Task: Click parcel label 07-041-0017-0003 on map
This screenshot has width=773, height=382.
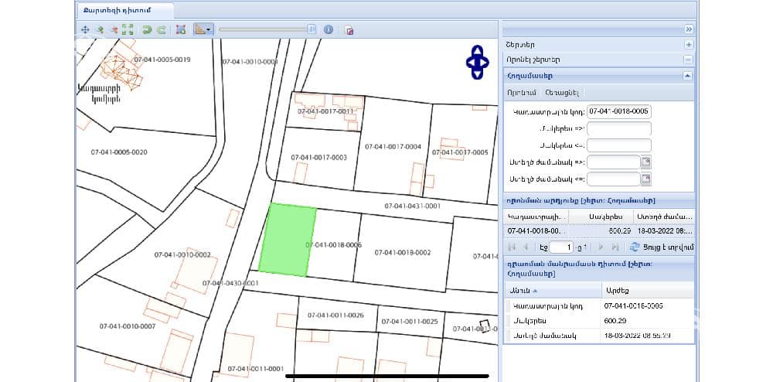Action: (x=319, y=158)
